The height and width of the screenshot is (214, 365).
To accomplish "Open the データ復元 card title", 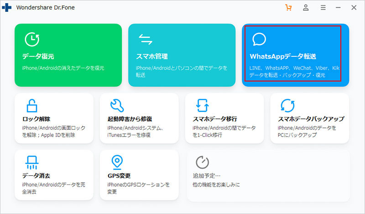I will click(38, 56).
